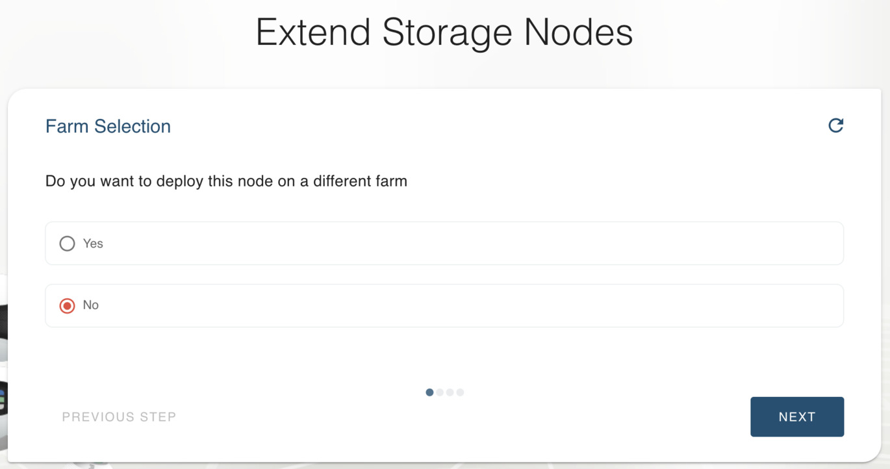Select the No radio button
This screenshot has width=890, height=469.
[x=67, y=305]
